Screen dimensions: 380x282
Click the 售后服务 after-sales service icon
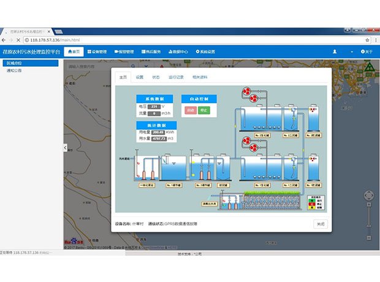click(x=142, y=52)
